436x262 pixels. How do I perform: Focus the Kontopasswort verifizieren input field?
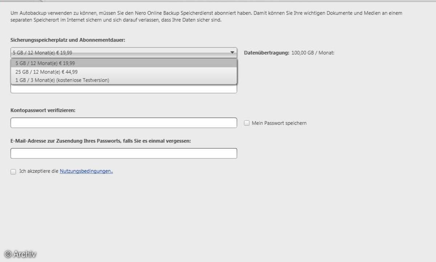tap(124, 123)
